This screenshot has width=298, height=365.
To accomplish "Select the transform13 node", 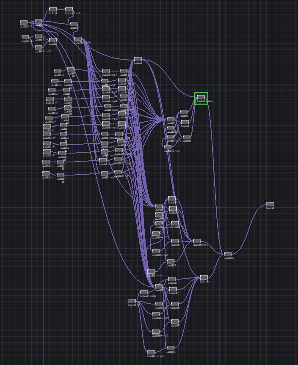I will (39, 47).
